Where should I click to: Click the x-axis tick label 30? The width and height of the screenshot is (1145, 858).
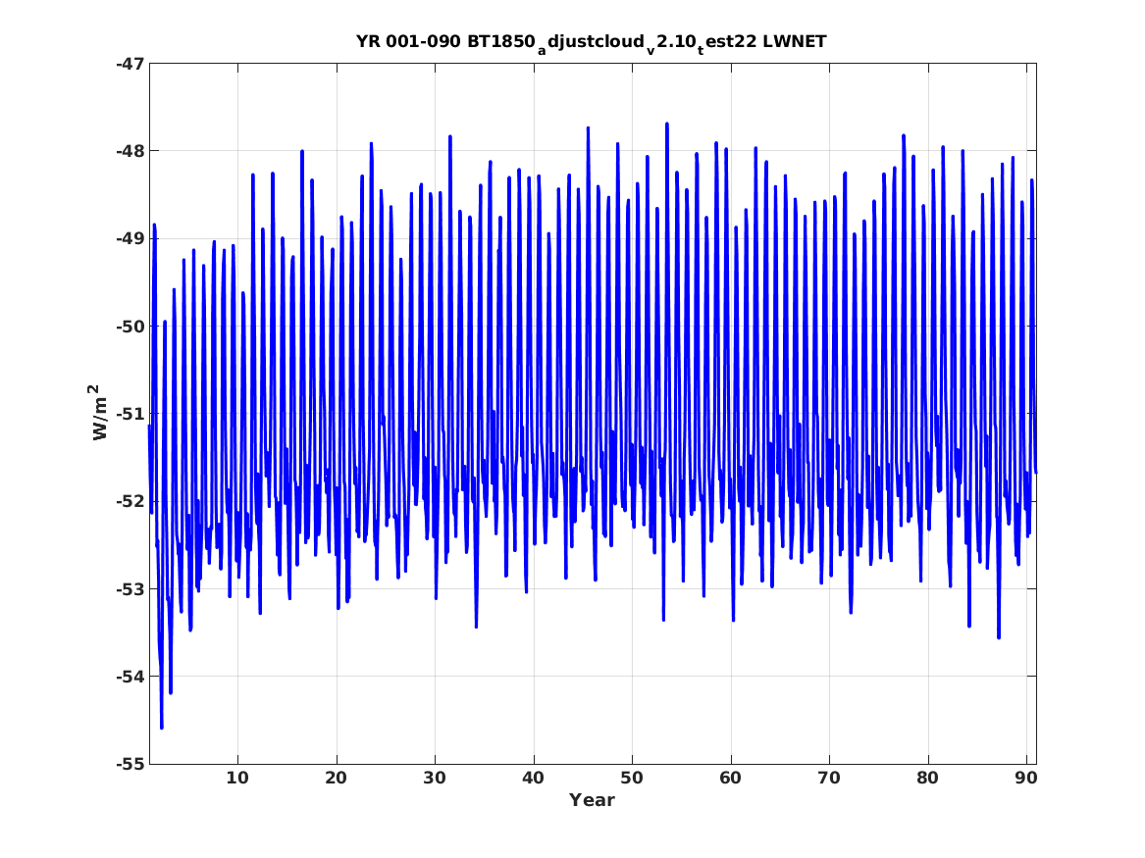point(435,779)
